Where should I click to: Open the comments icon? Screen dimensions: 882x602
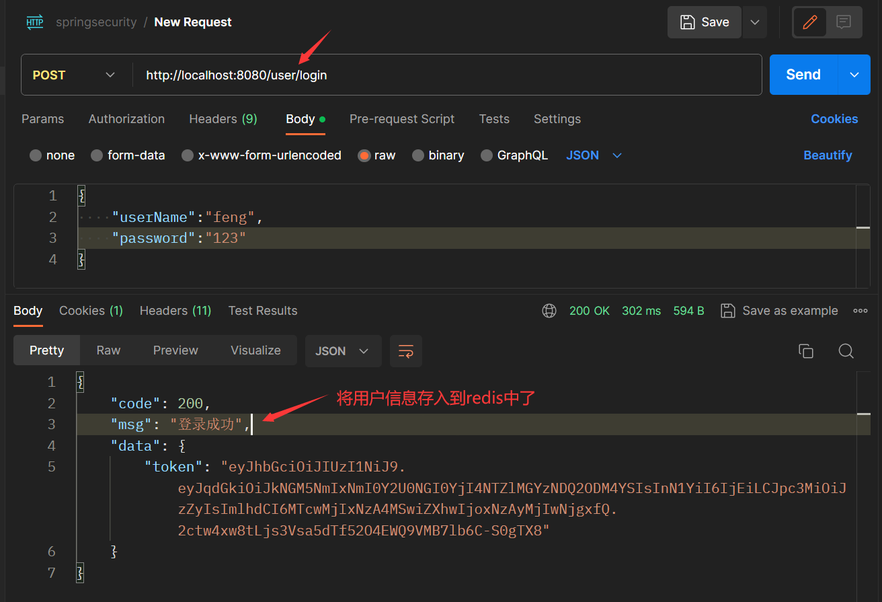point(844,22)
